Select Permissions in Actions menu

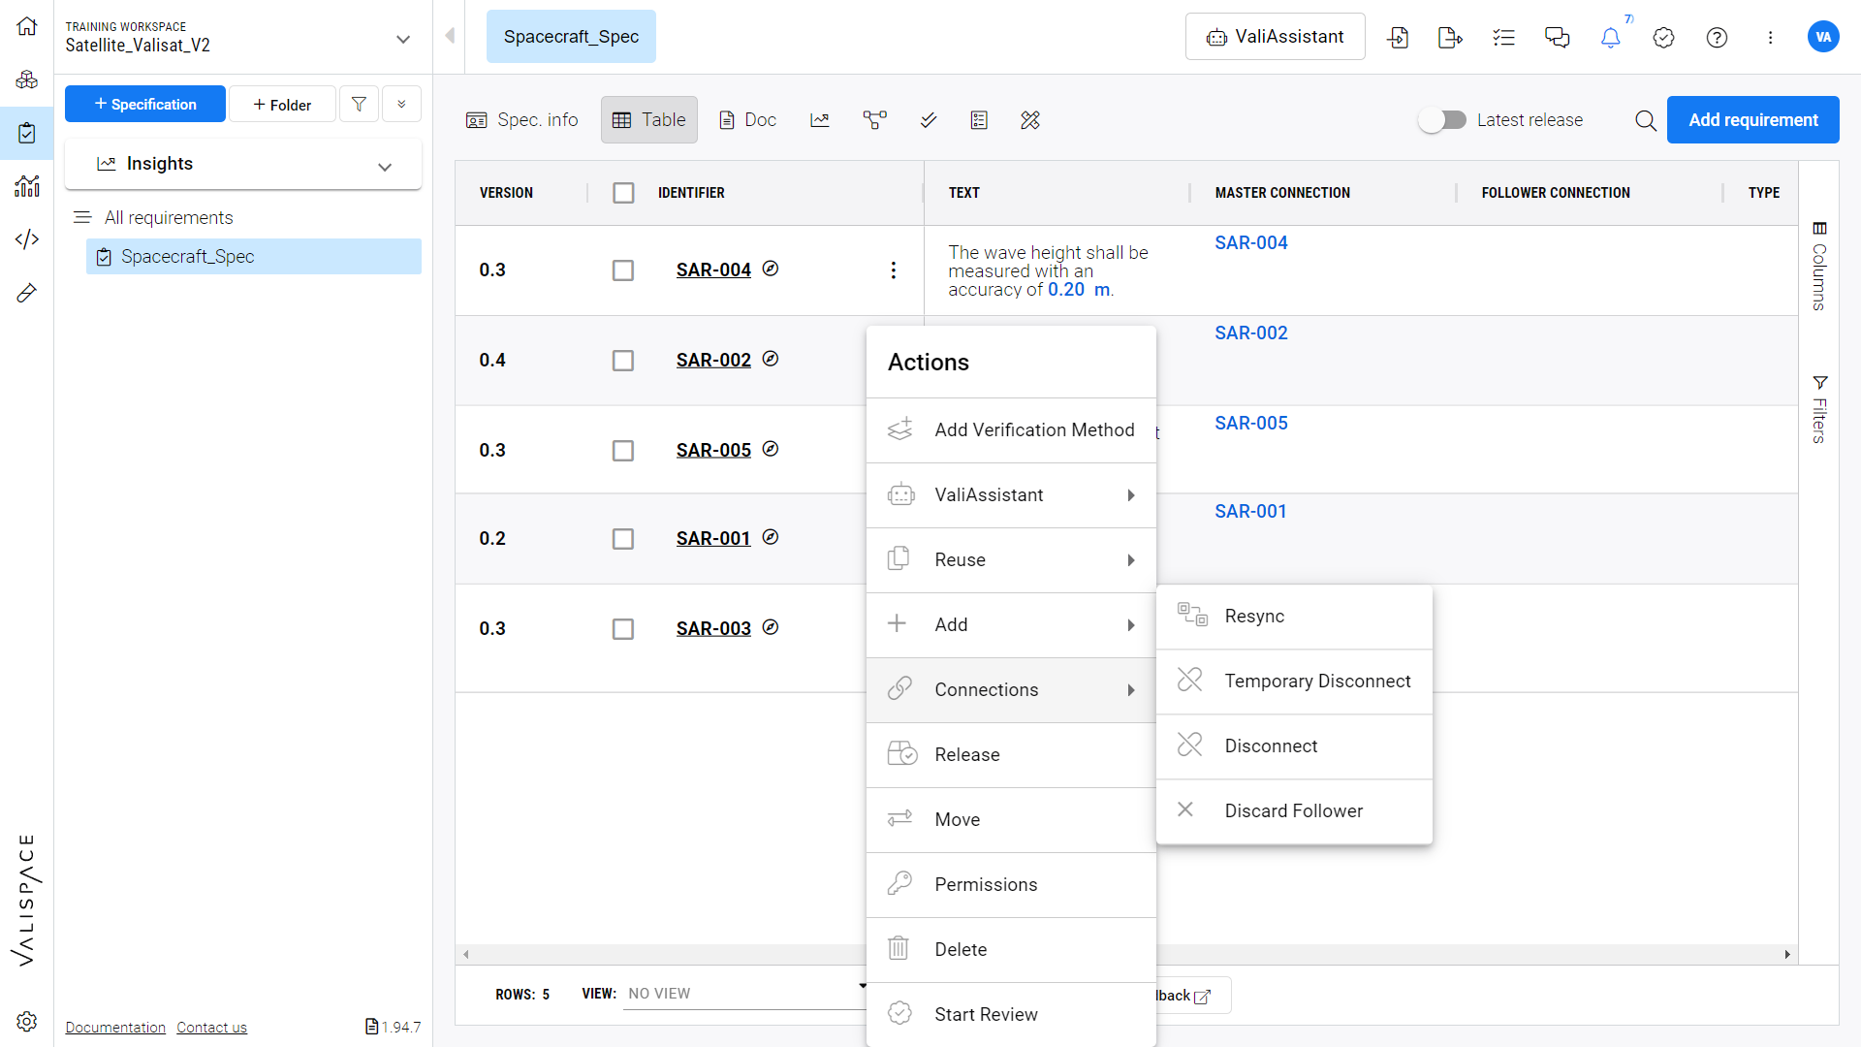pos(1011,885)
